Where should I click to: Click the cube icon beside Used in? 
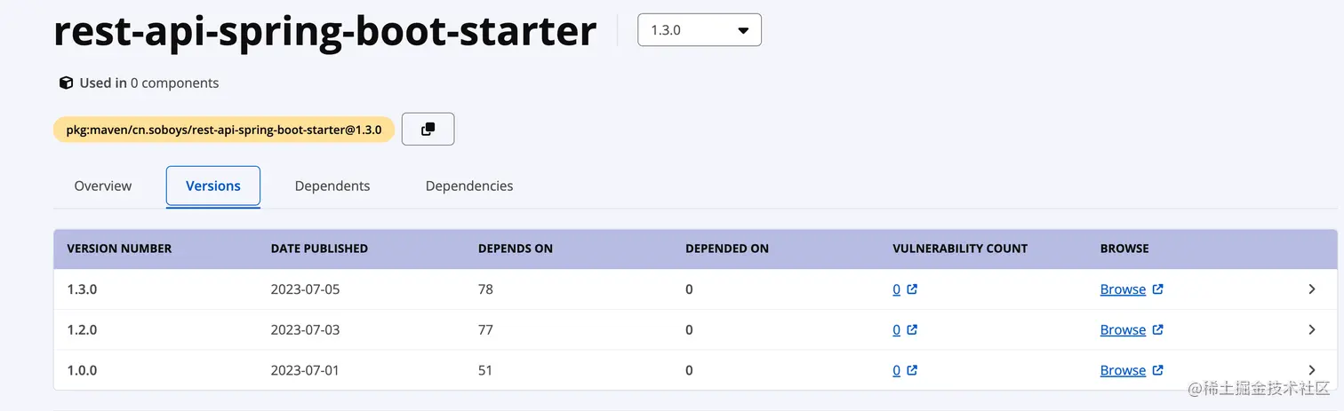point(66,83)
